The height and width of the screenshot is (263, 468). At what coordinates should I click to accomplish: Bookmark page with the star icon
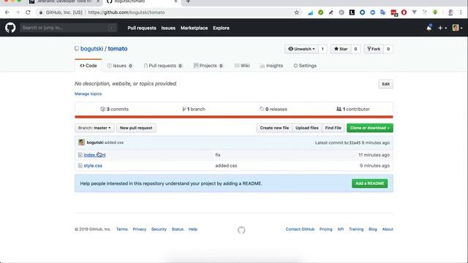(x=296, y=12)
